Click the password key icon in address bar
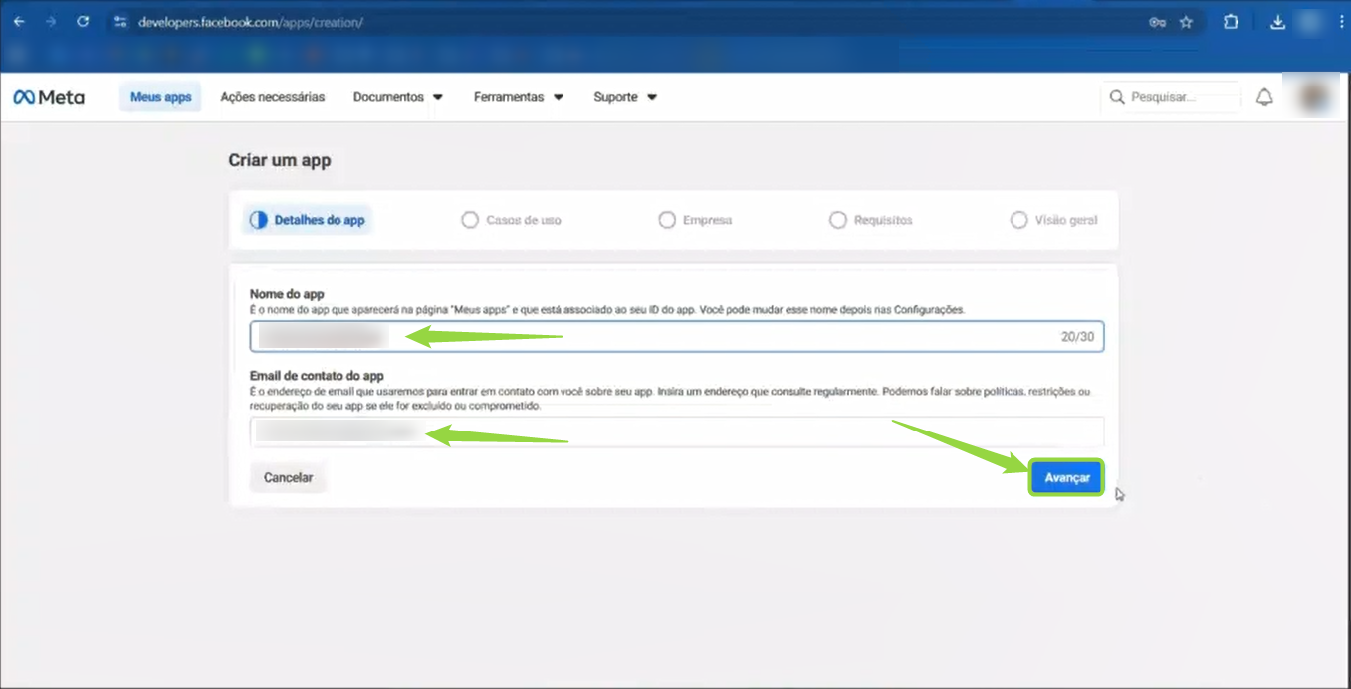The width and height of the screenshot is (1351, 689). [x=1157, y=22]
